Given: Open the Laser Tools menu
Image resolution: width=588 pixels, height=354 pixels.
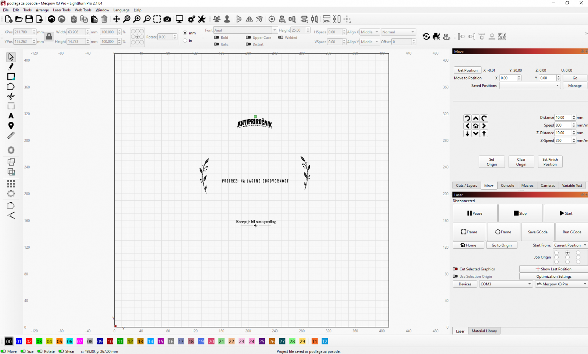Looking at the screenshot, I should tap(61, 10).
